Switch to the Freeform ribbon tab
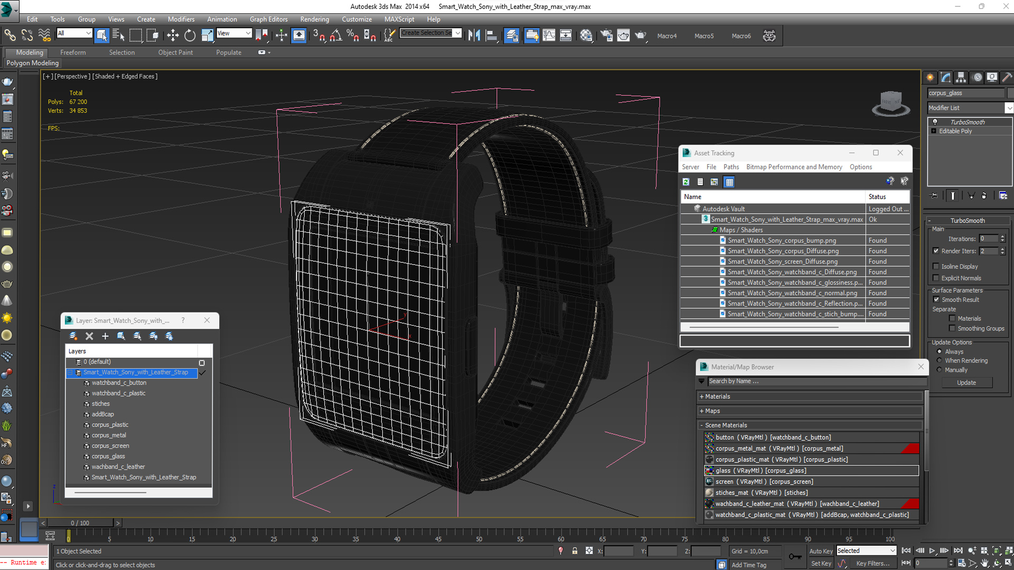 [73, 52]
